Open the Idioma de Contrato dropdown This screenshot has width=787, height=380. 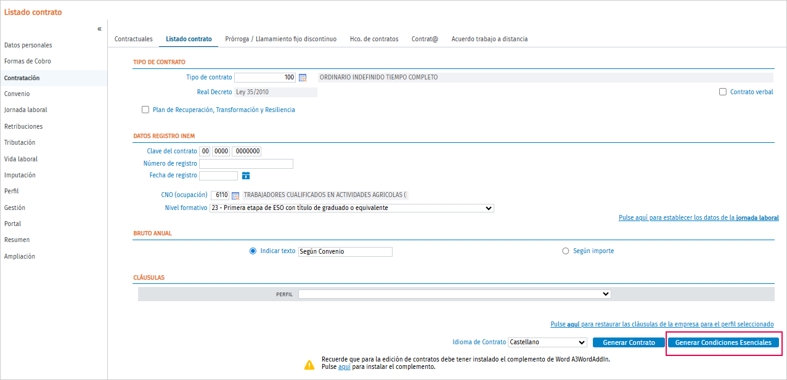coord(548,342)
